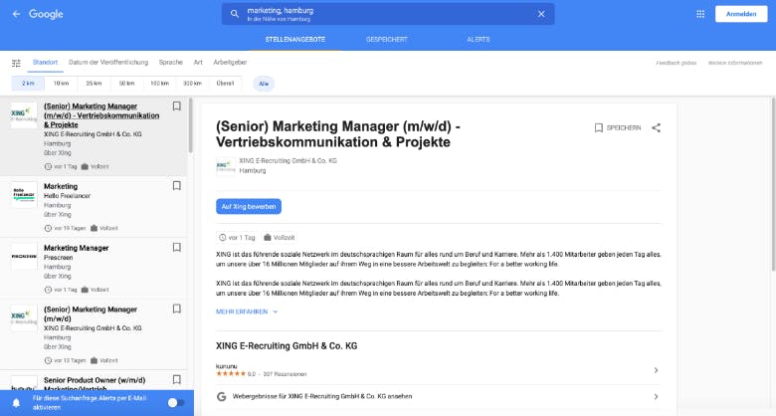Open XING logo of first job listing
Screen dimensions: 776x416
point(24,115)
